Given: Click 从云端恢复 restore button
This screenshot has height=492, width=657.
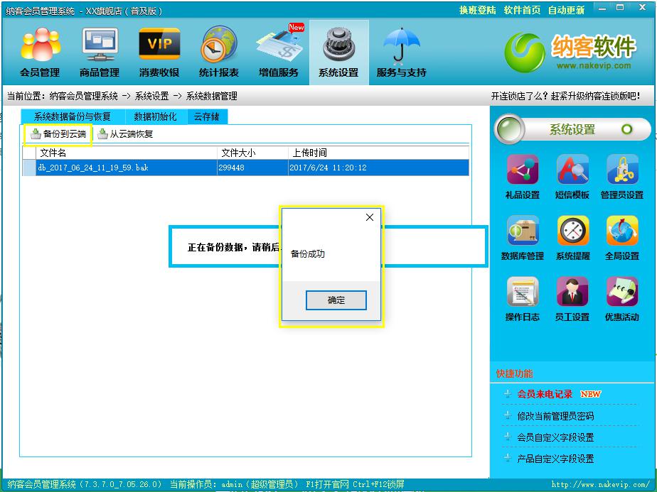Looking at the screenshot, I should click(126, 134).
